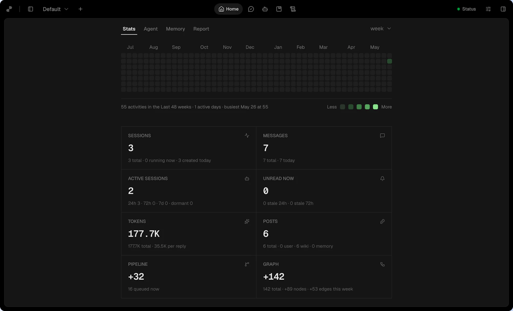Click the green active day heatmap cell
The image size is (513, 311).
[x=390, y=61]
